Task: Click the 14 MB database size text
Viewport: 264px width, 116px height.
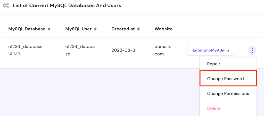Action: [14, 54]
